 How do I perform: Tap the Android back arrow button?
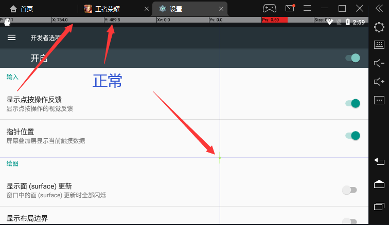(x=379, y=162)
